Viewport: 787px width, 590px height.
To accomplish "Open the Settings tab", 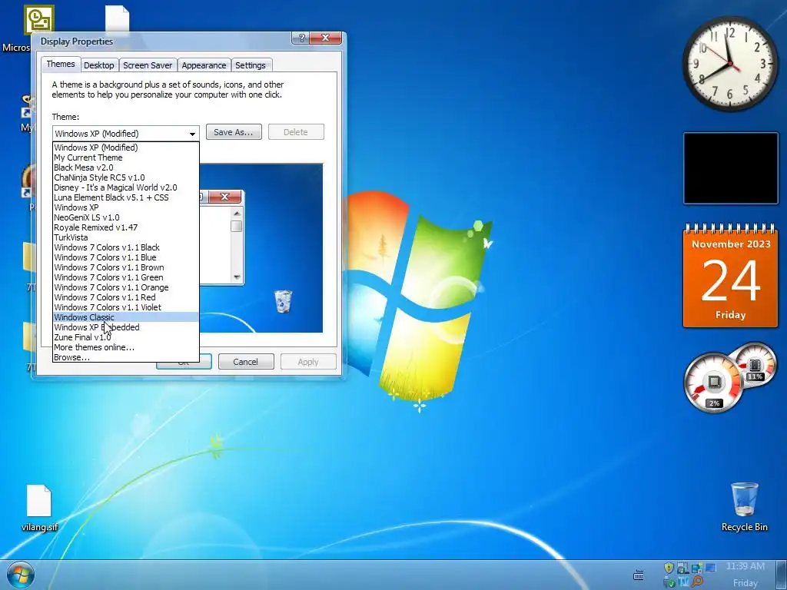I will 250,65.
